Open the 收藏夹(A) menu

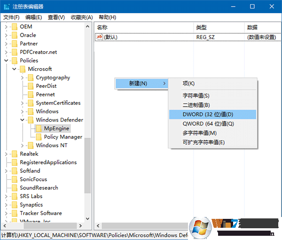[x=82, y=17]
